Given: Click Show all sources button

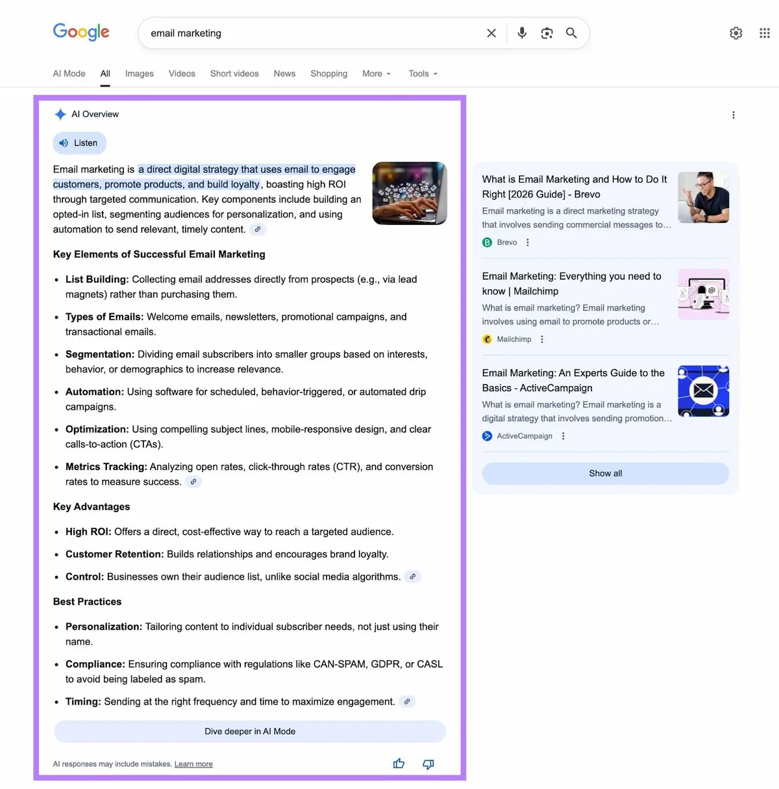Looking at the screenshot, I should (606, 473).
